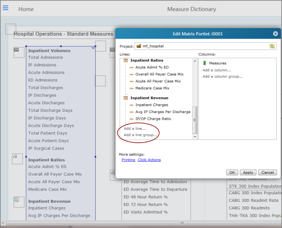Viewport: 282px width, 228px height.
Task: Open the Click Actions settings link
Action: [149, 160]
